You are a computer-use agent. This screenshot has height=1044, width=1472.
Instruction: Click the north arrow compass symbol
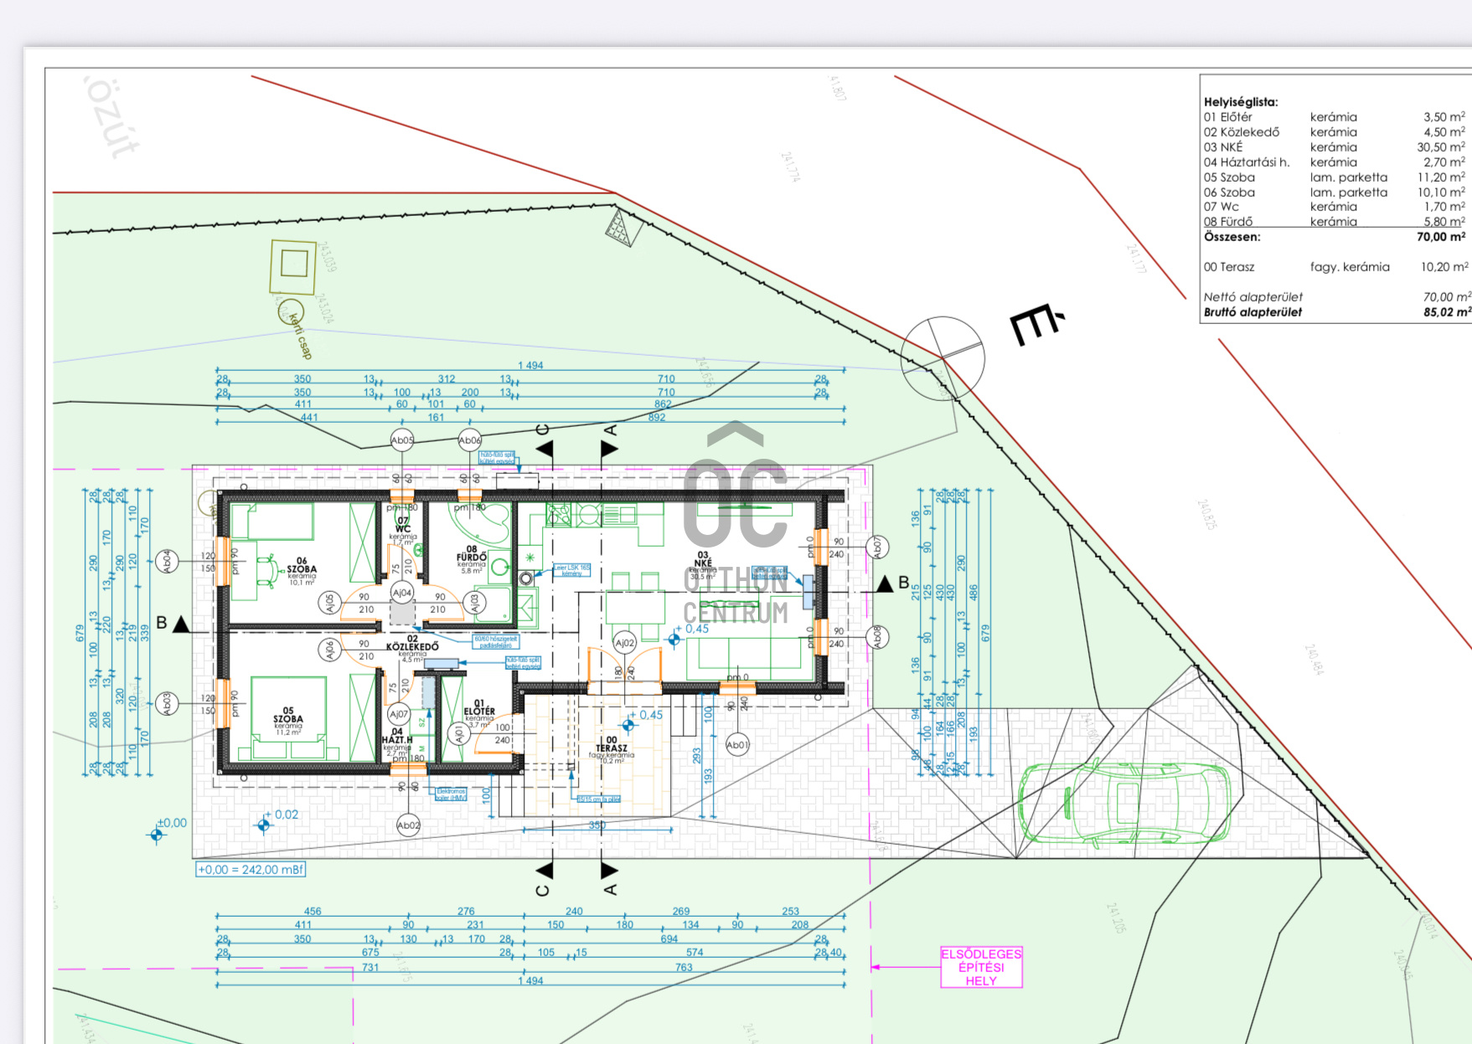(943, 358)
